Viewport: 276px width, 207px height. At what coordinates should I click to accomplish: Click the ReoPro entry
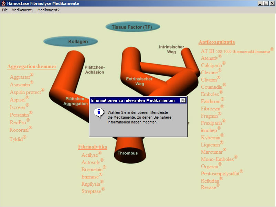[20, 122]
